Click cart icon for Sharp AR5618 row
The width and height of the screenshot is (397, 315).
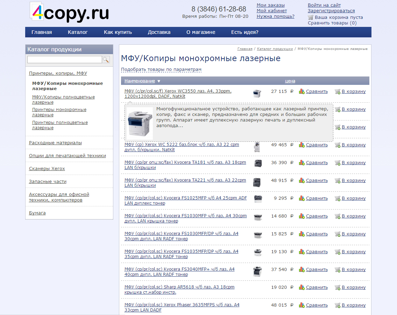click(x=338, y=287)
